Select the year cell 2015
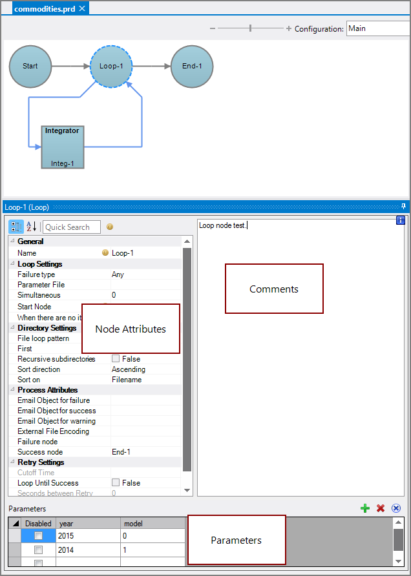This screenshot has height=576, width=411. click(89, 536)
